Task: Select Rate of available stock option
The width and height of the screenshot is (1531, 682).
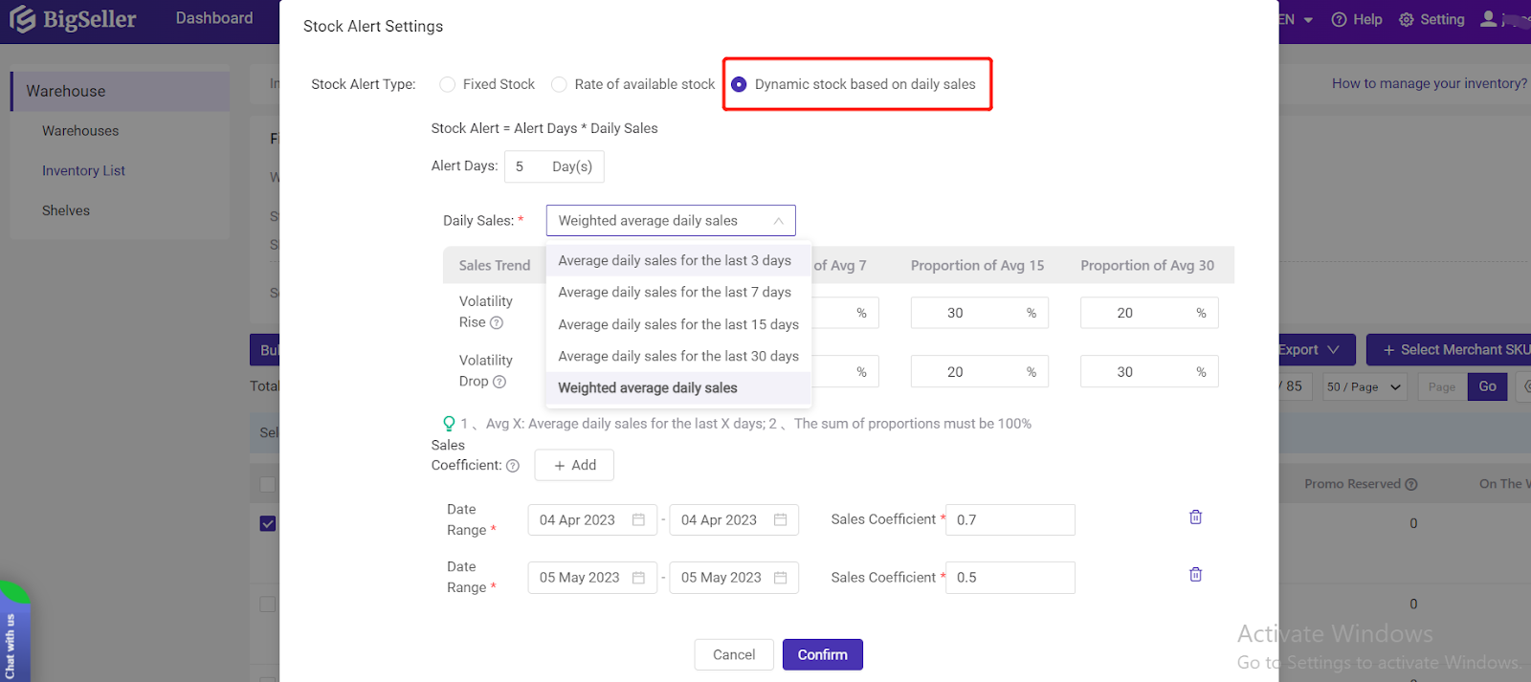Action: 559,84
